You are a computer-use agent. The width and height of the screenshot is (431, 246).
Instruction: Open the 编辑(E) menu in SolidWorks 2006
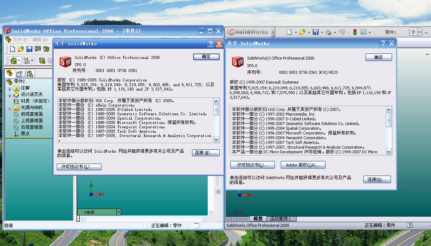pos(40,40)
